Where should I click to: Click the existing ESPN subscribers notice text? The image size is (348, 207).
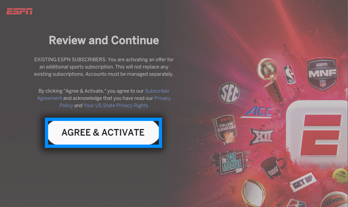pyautogui.click(x=104, y=67)
